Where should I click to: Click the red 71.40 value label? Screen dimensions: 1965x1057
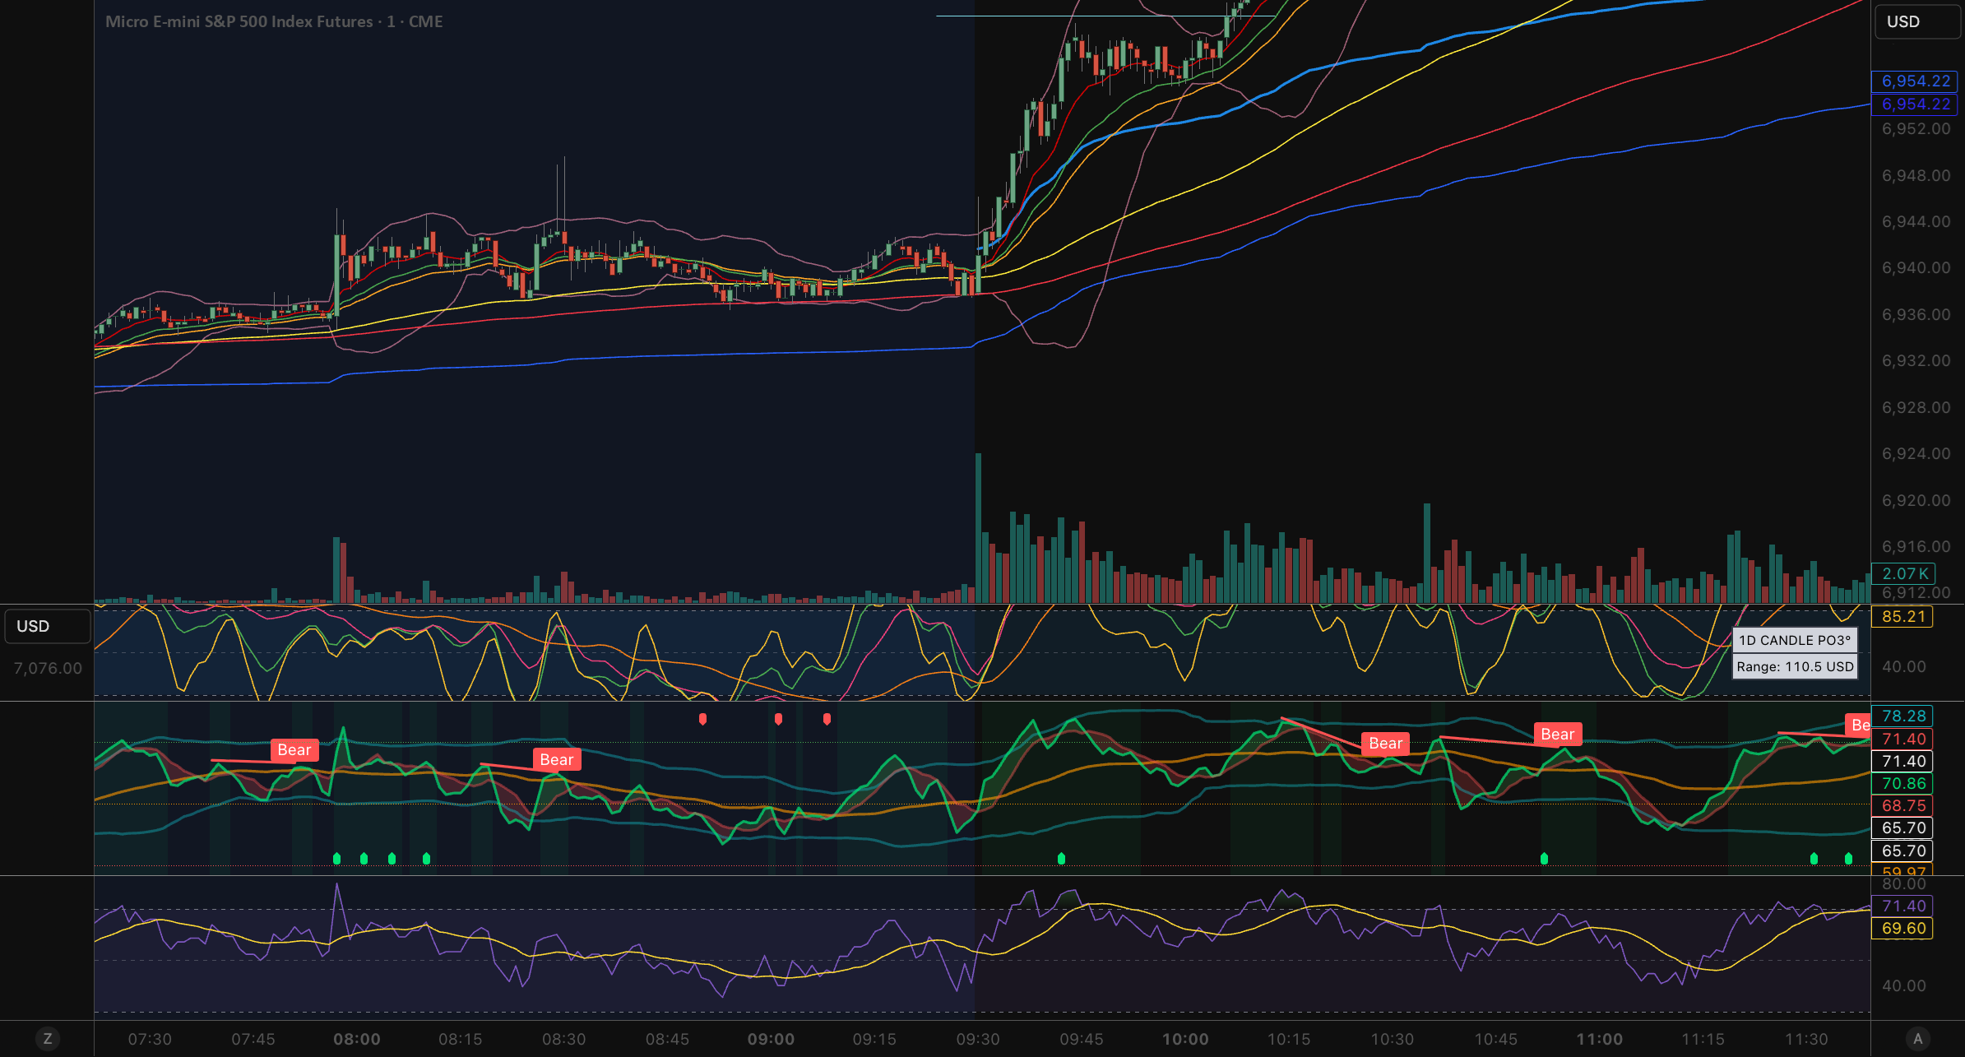[x=1902, y=739]
